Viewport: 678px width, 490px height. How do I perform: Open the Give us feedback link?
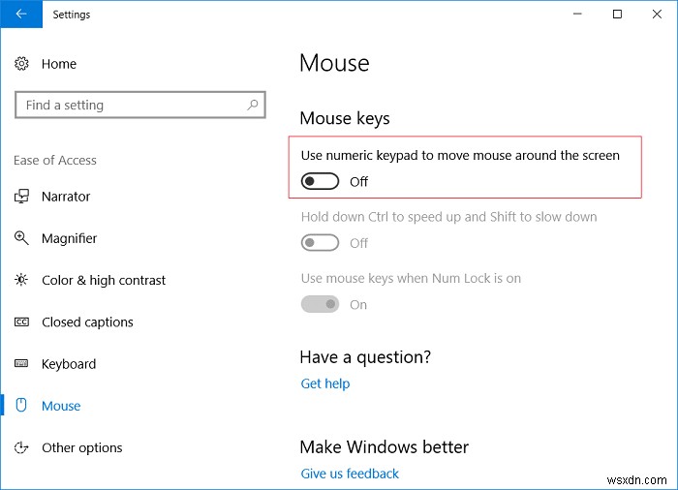[x=350, y=474]
